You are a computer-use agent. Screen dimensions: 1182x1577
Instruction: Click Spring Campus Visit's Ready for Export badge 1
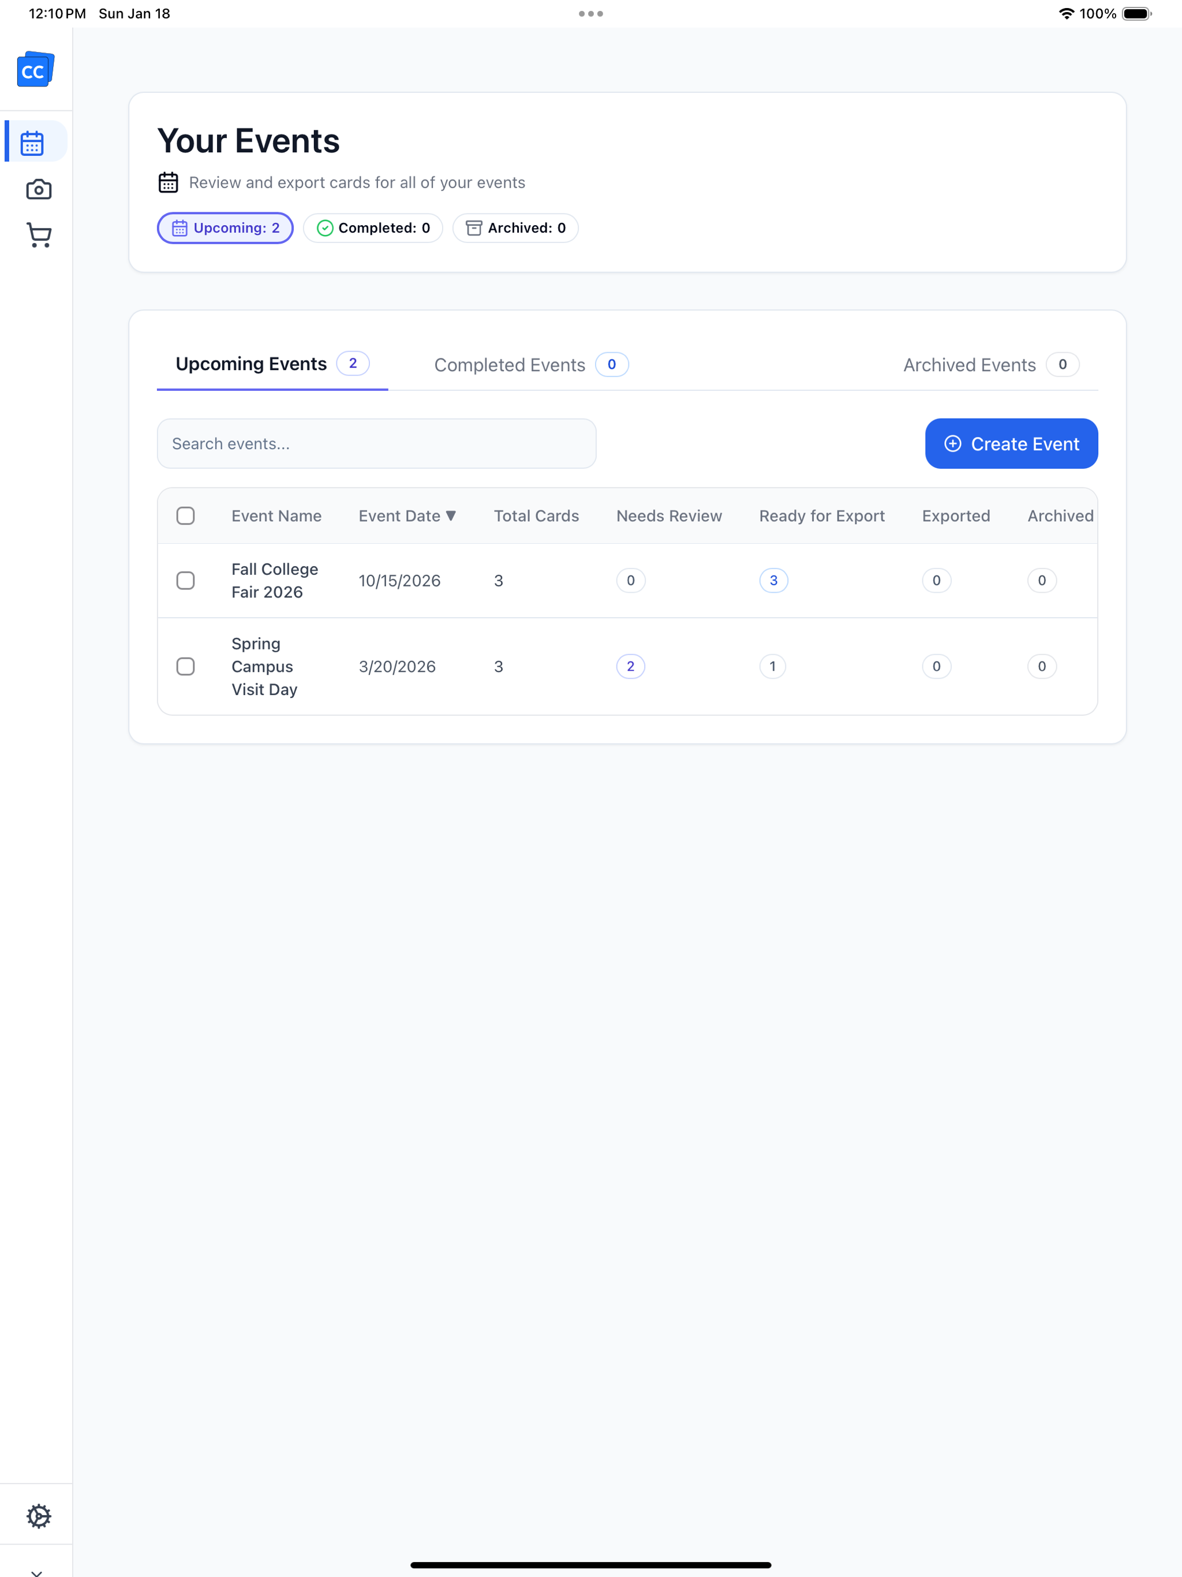[x=772, y=667]
